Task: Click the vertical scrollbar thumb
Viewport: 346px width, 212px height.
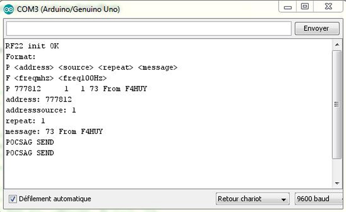Action: [337, 104]
